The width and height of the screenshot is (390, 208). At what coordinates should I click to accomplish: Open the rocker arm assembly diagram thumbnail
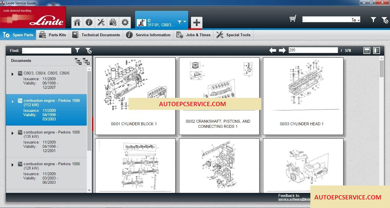[x=135, y=166]
